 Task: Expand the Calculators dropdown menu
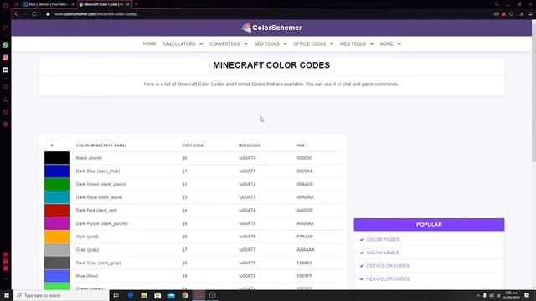183,44
